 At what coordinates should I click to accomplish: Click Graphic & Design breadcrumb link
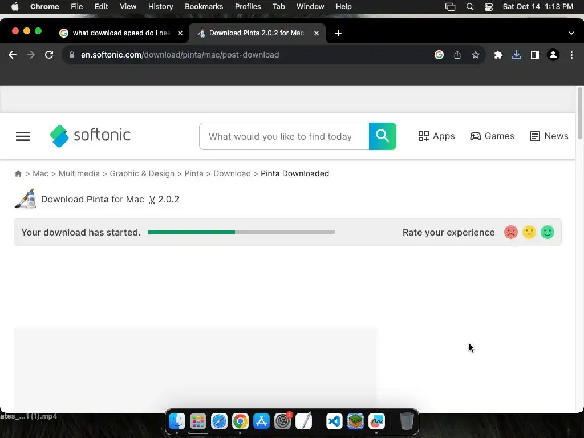pos(142,173)
